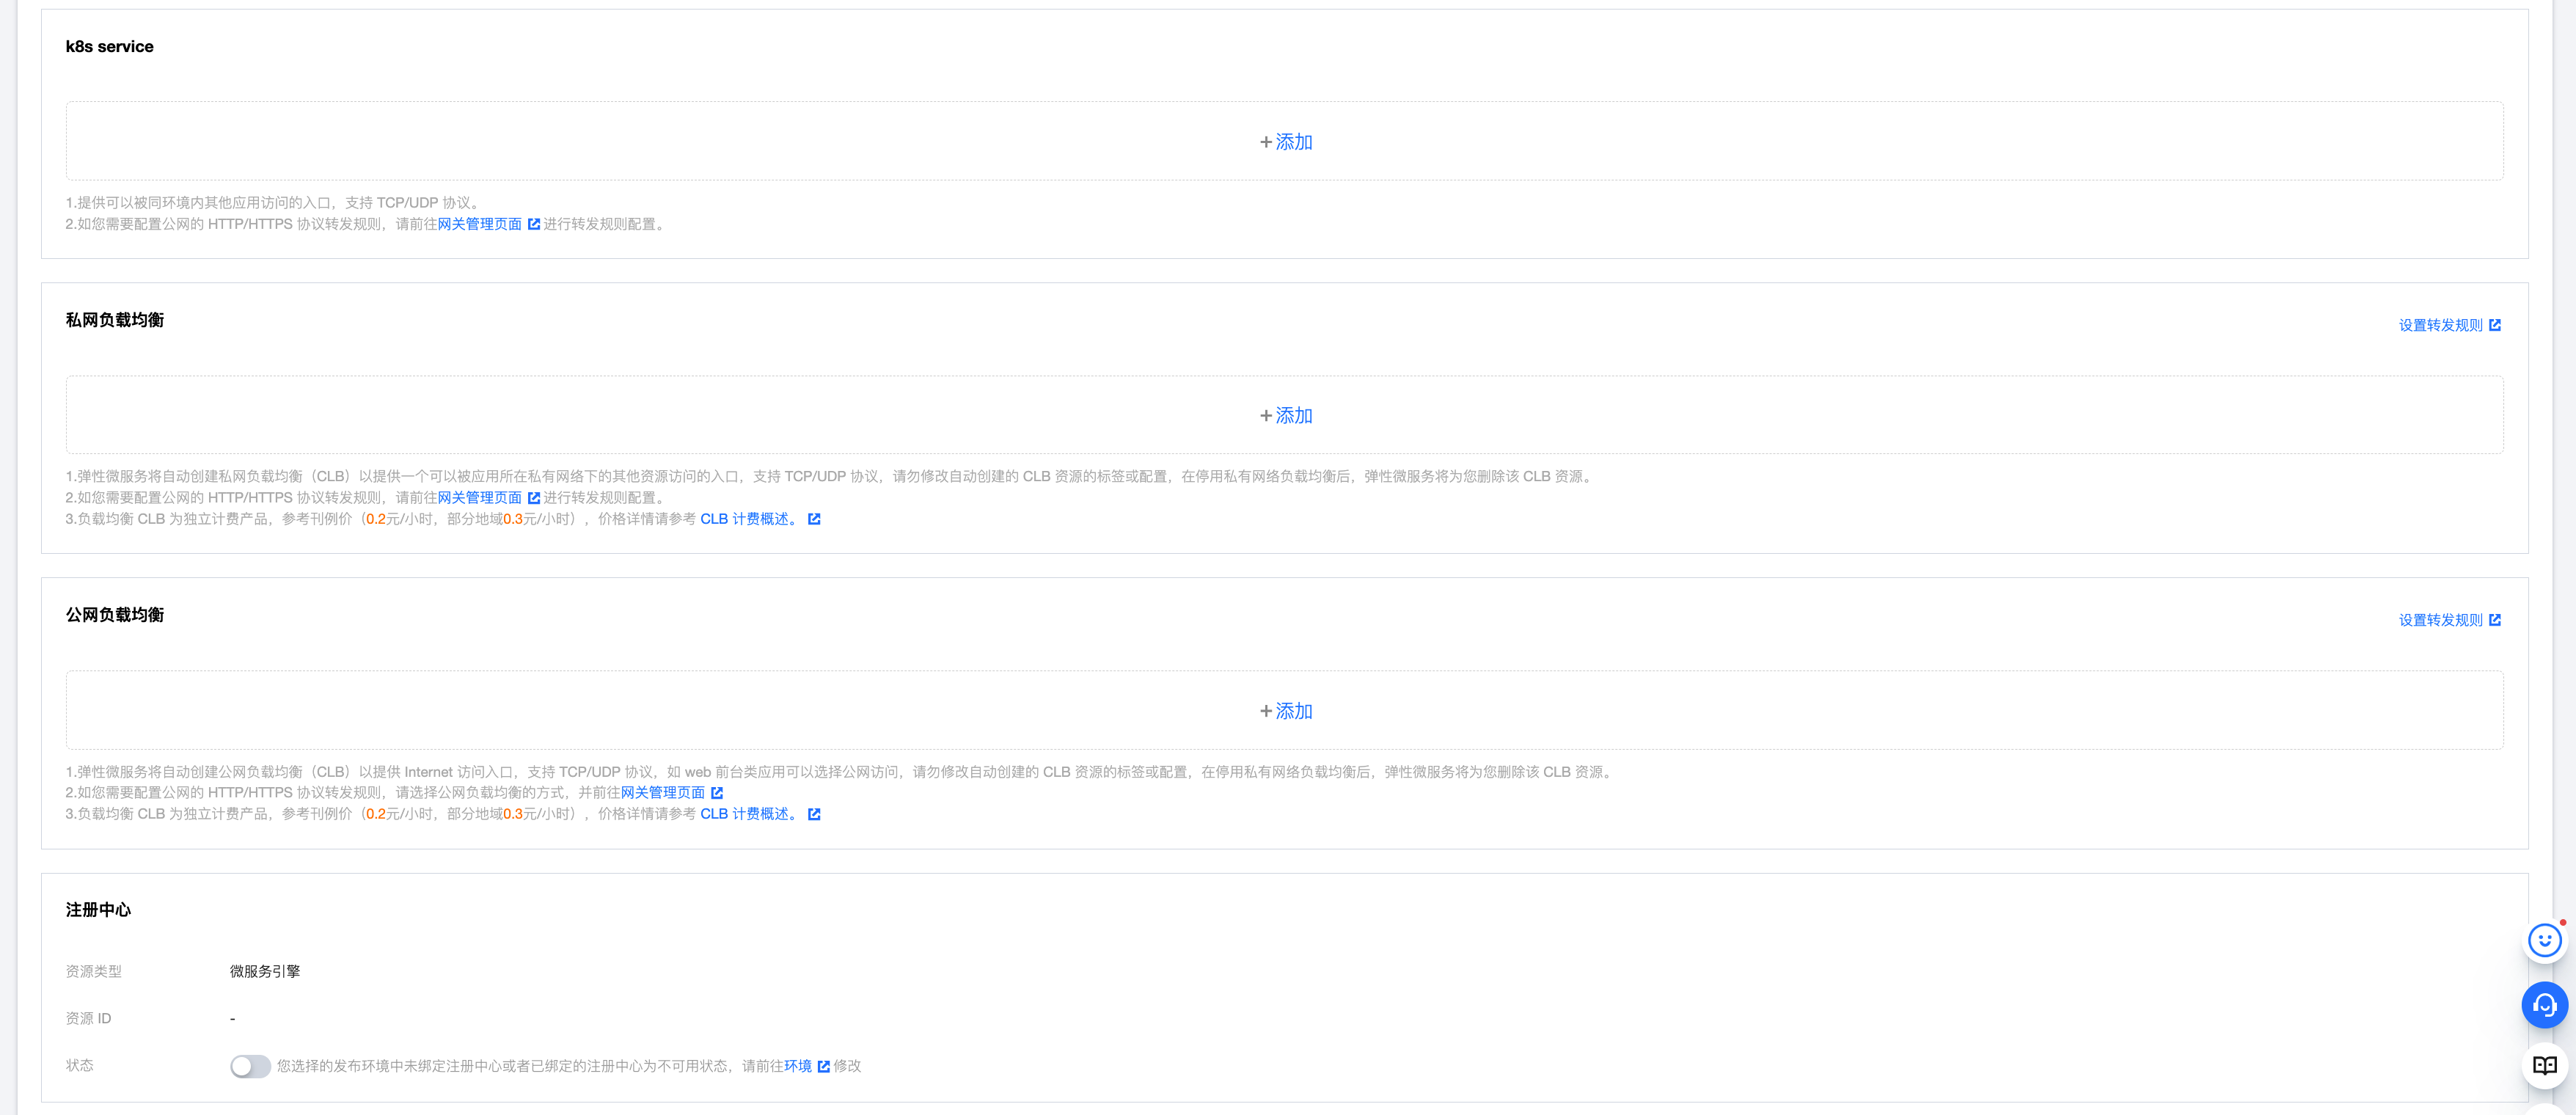Image resolution: width=2576 pixels, height=1115 pixels.
Task: Click the 资源 ID label
Action: tap(88, 1018)
